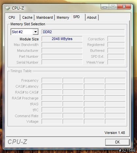Close the CPU-Z window
137x153 pixels.
tap(124, 7)
